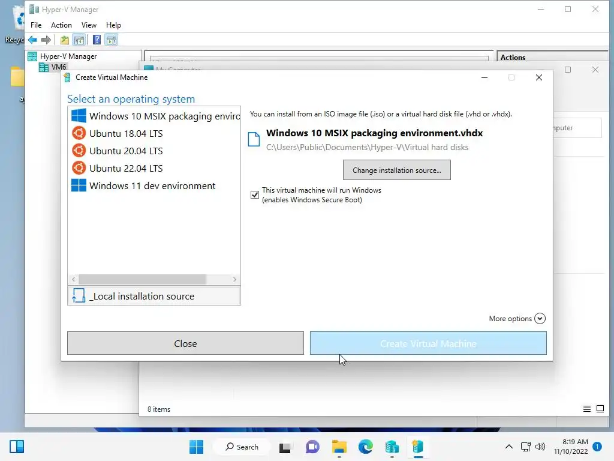Toggle the Windows Secure Boot checkbox
The width and height of the screenshot is (614, 461).
(x=254, y=194)
